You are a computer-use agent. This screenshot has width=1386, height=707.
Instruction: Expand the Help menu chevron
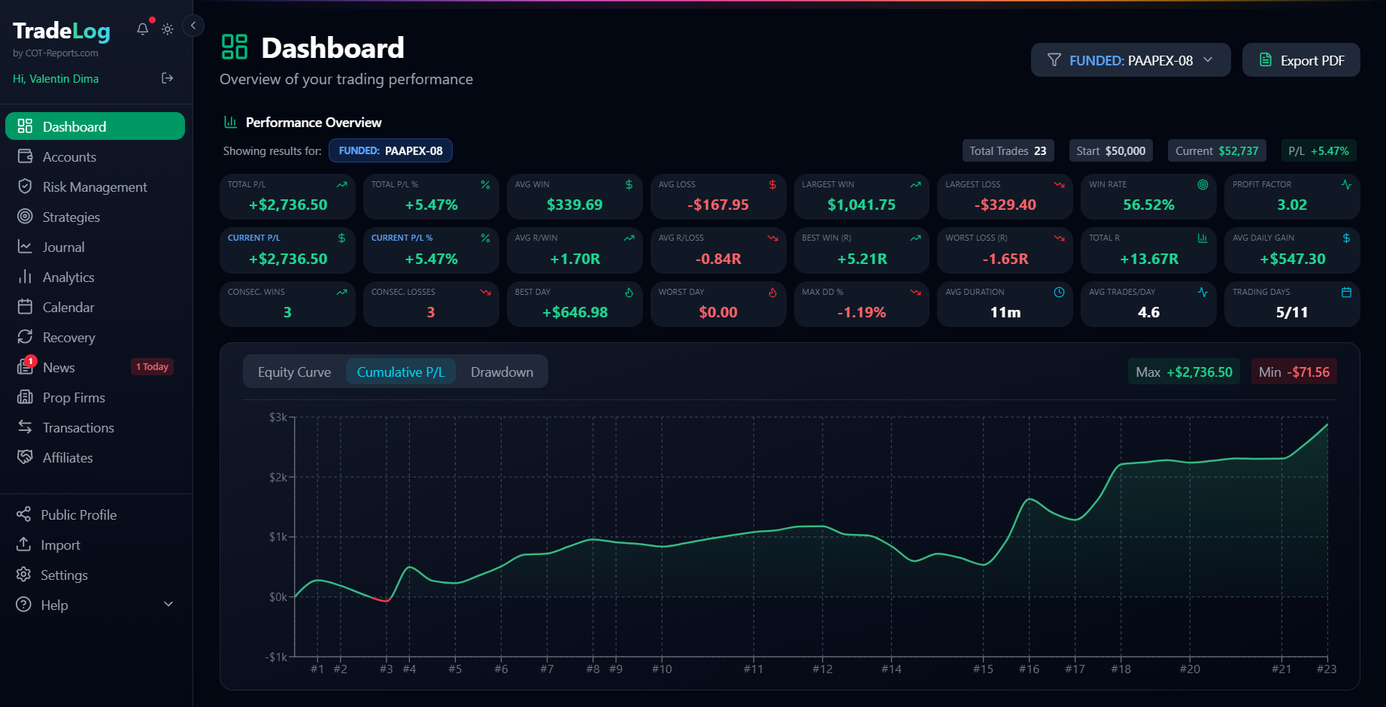click(168, 605)
